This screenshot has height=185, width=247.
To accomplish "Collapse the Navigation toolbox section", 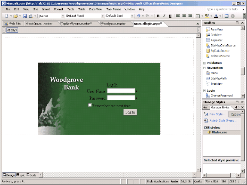I will [x=204, y=68].
